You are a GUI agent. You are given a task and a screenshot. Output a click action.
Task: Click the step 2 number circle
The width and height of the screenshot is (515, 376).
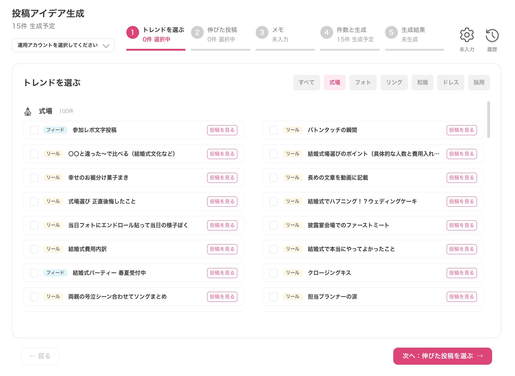coord(197,32)
